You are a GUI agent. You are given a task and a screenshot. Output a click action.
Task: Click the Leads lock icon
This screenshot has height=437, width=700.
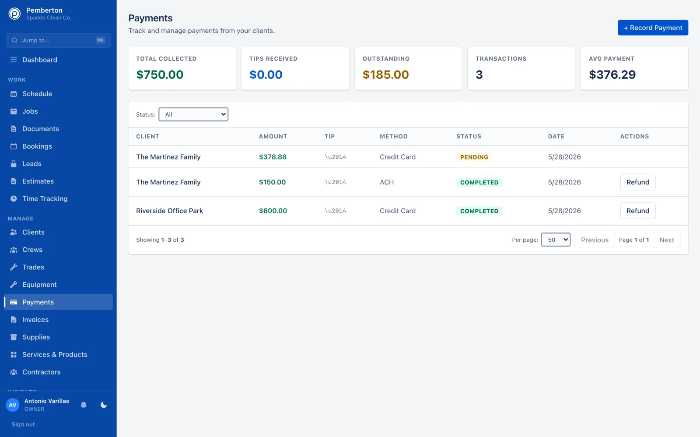coord(14,164)
